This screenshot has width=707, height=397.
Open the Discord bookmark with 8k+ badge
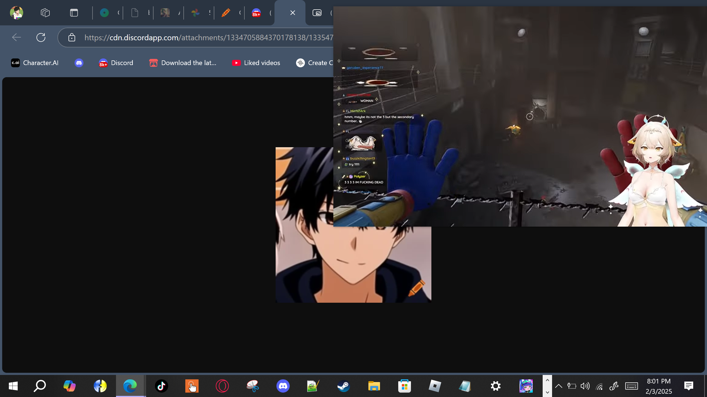pyautogui.click(x=116, y=63)
